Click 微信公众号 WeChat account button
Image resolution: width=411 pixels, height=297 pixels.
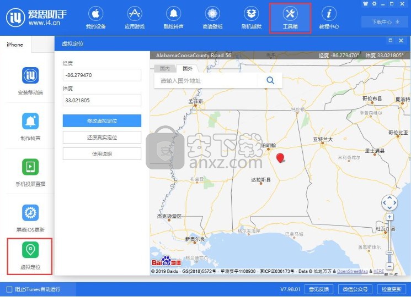(355, 289)
